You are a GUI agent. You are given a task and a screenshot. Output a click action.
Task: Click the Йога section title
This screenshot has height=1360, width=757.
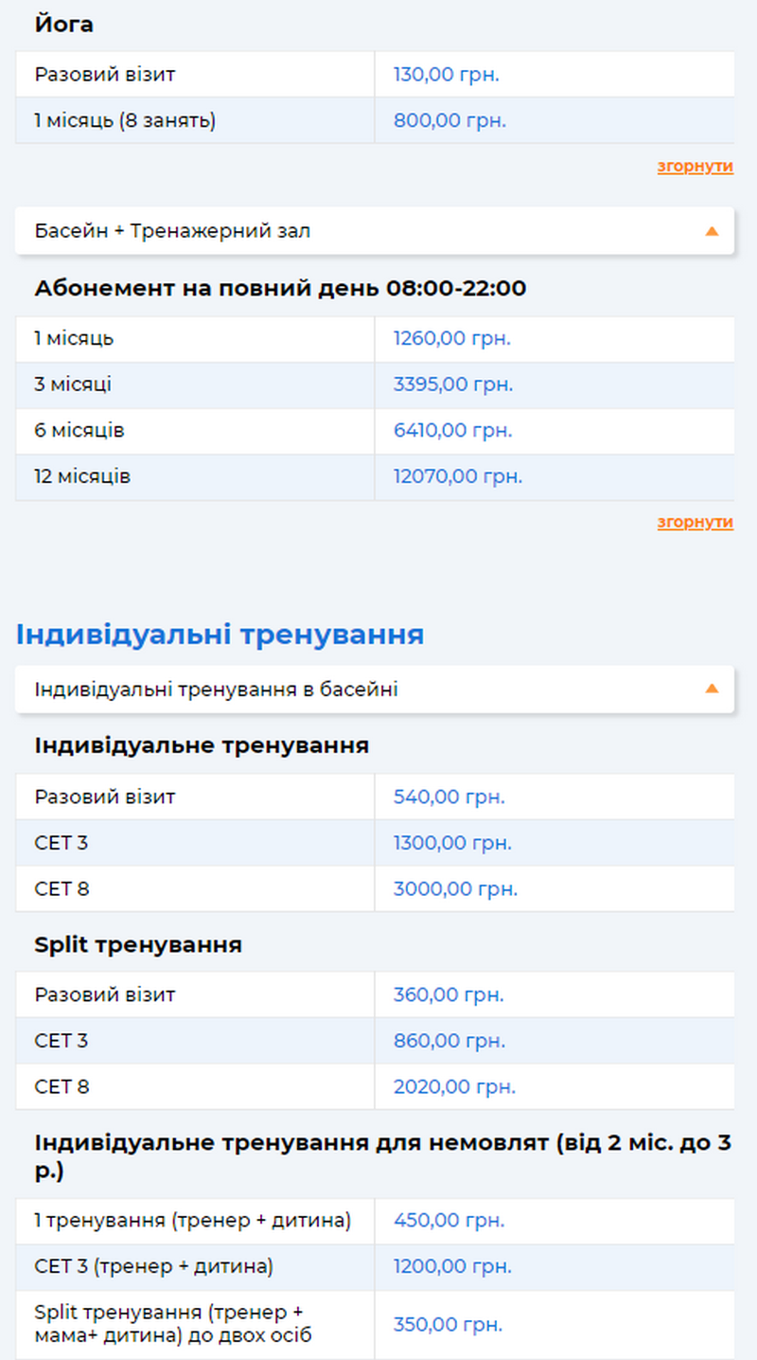[x=64, y=25]
